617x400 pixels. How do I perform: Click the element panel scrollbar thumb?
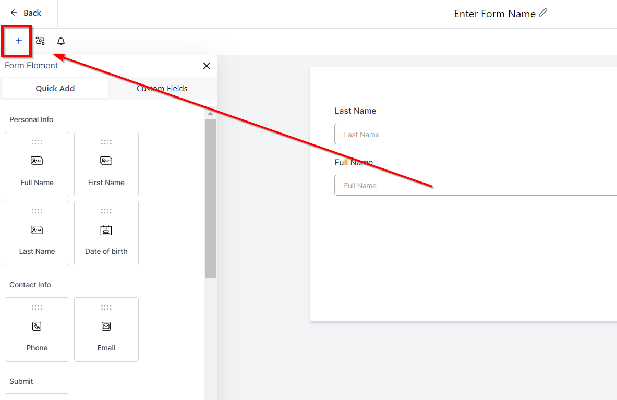click(211, 199)
